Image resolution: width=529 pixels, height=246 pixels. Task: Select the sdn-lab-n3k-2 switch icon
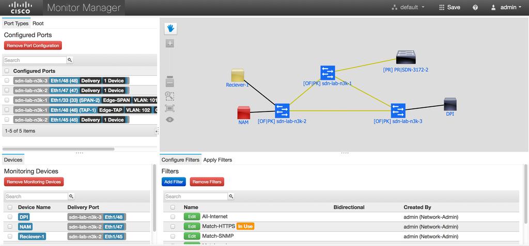282,110
